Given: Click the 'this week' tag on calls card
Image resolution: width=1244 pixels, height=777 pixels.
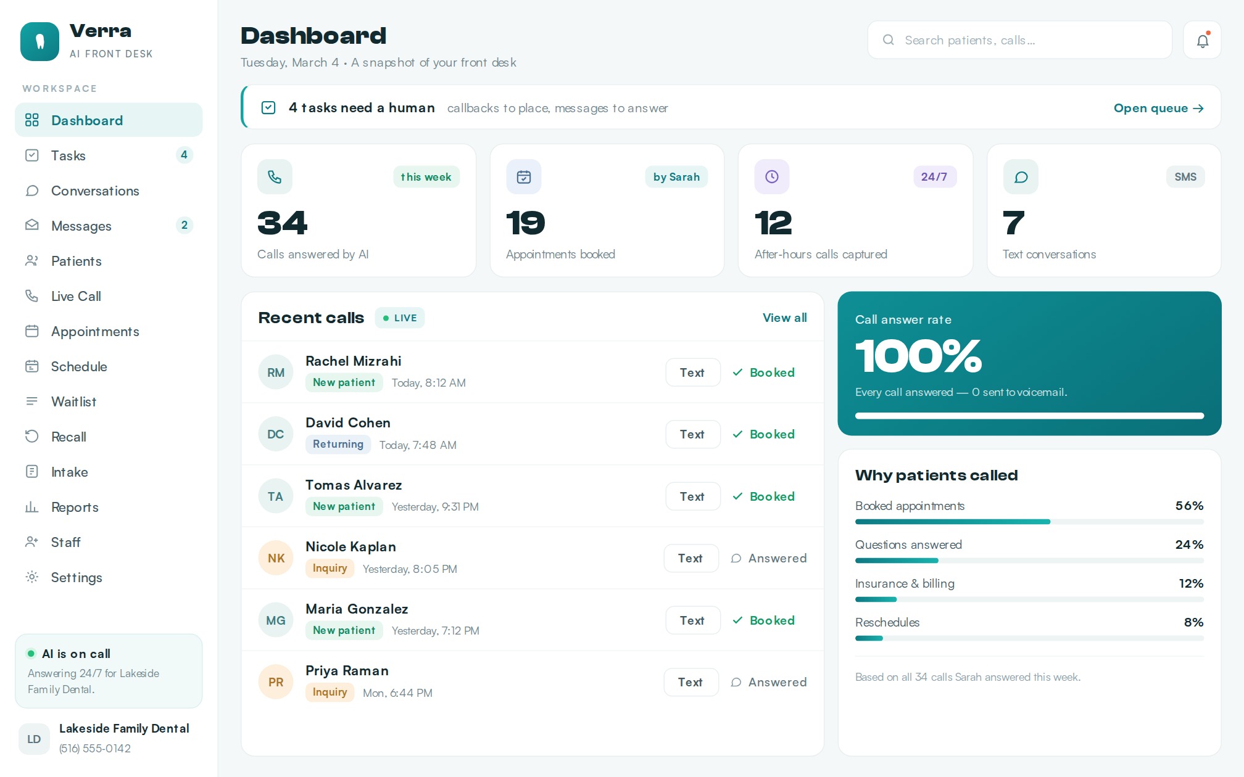Looking at the screenshot, I should click(426, 177).
